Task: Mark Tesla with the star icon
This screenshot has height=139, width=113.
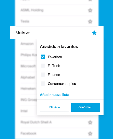Action: click(x=90, y=21)
